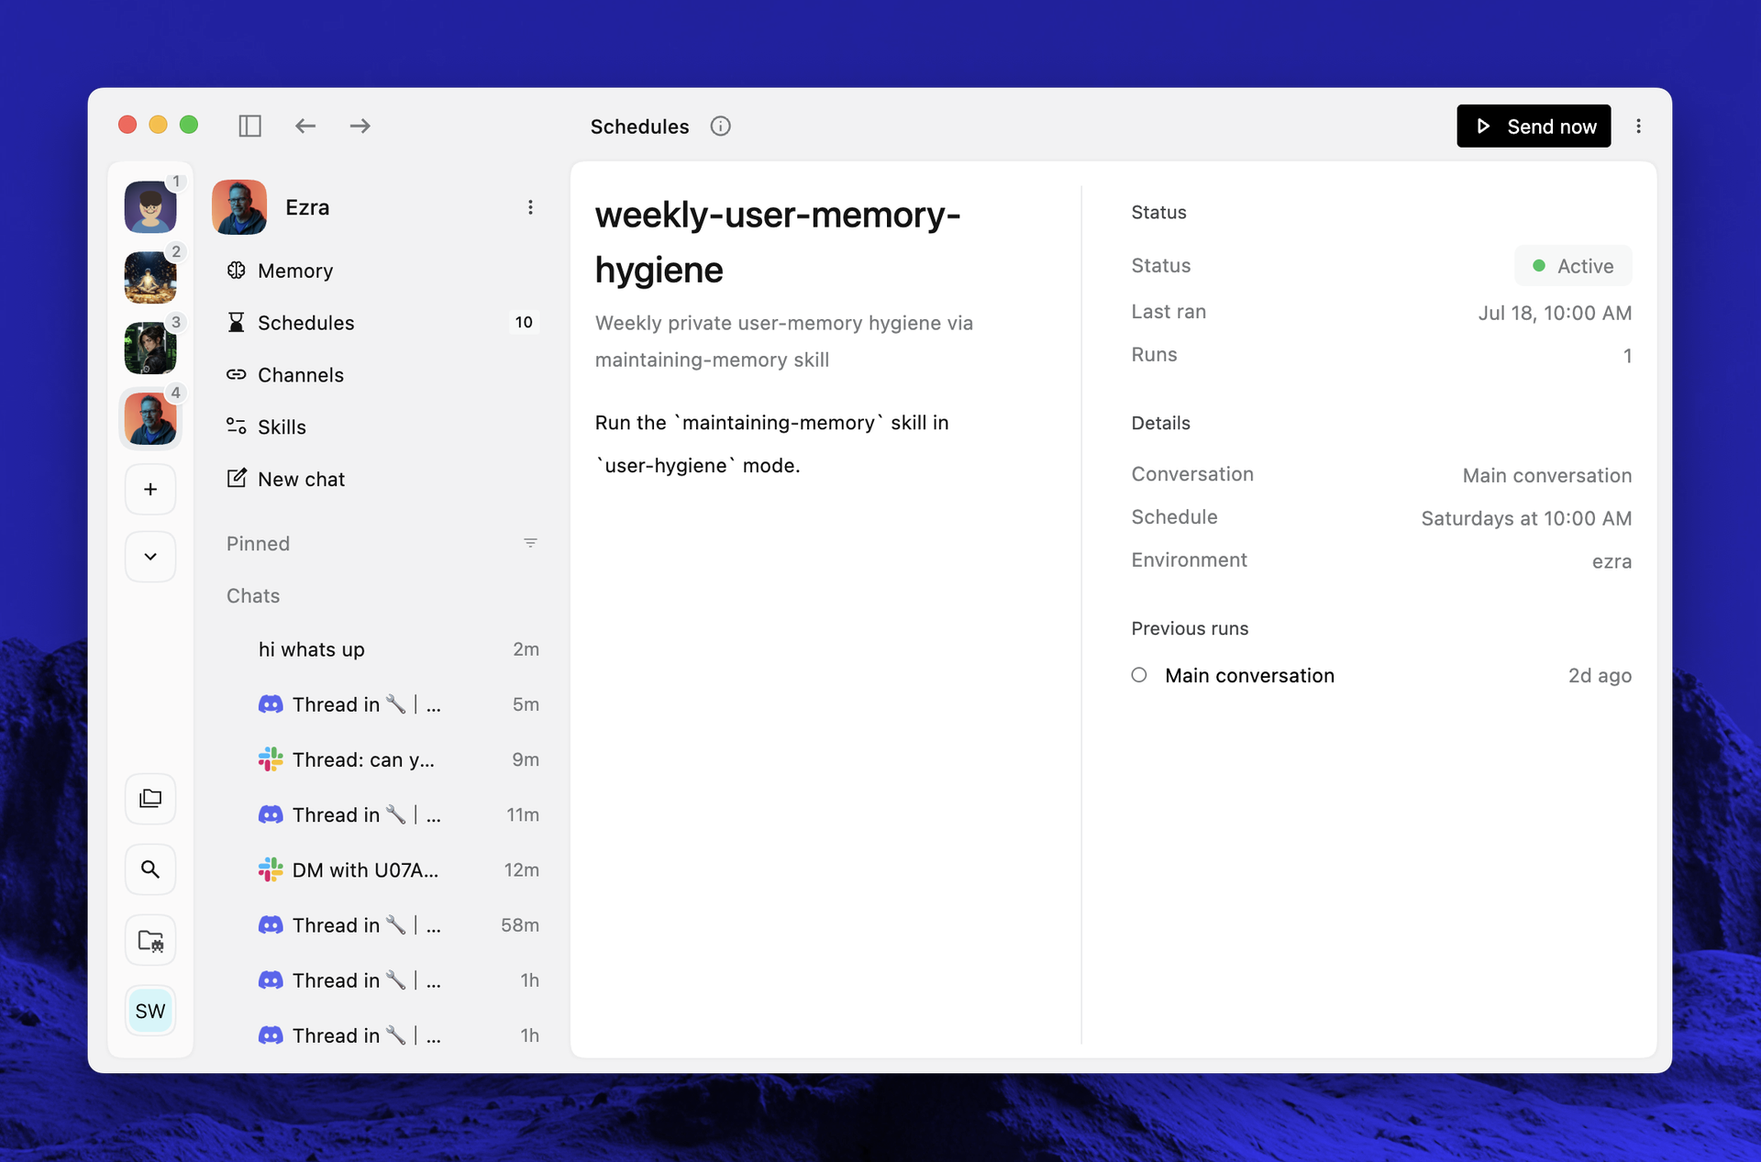Click "Jul 18, 10:00 AM" last ran value
This screenshot has height=1162, width=1761.
pyautogui.click(x=1555, y=313)
